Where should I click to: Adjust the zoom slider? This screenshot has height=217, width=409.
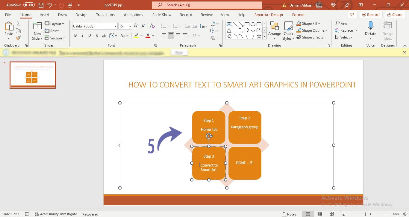click(365, 214)
